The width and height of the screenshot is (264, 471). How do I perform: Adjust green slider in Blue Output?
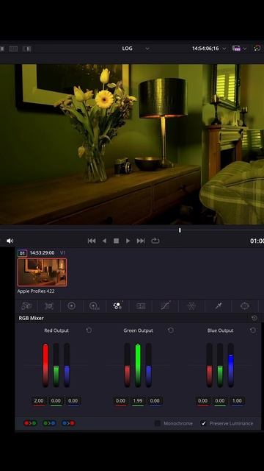[x=220, y=365]
